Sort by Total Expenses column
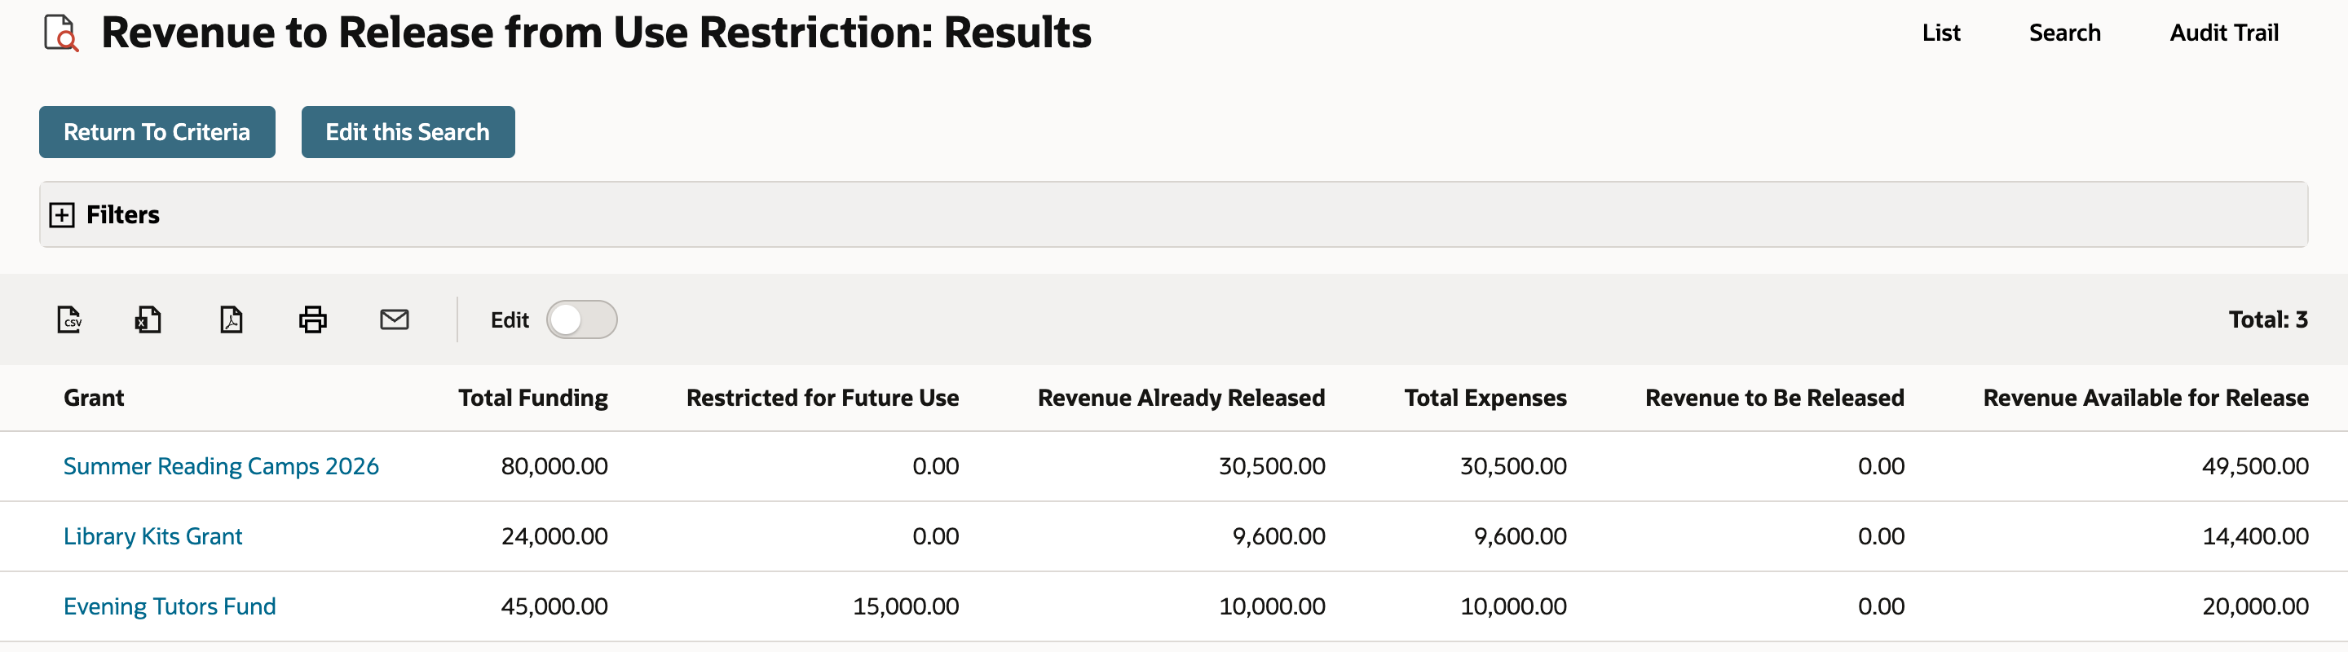2348x652 pixels. click(1485, 398)
